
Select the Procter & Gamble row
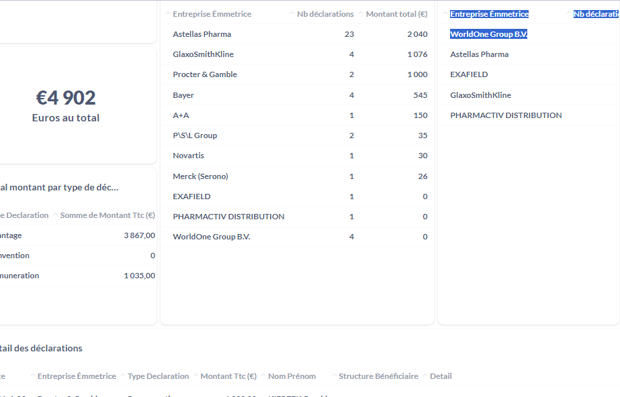297,74
